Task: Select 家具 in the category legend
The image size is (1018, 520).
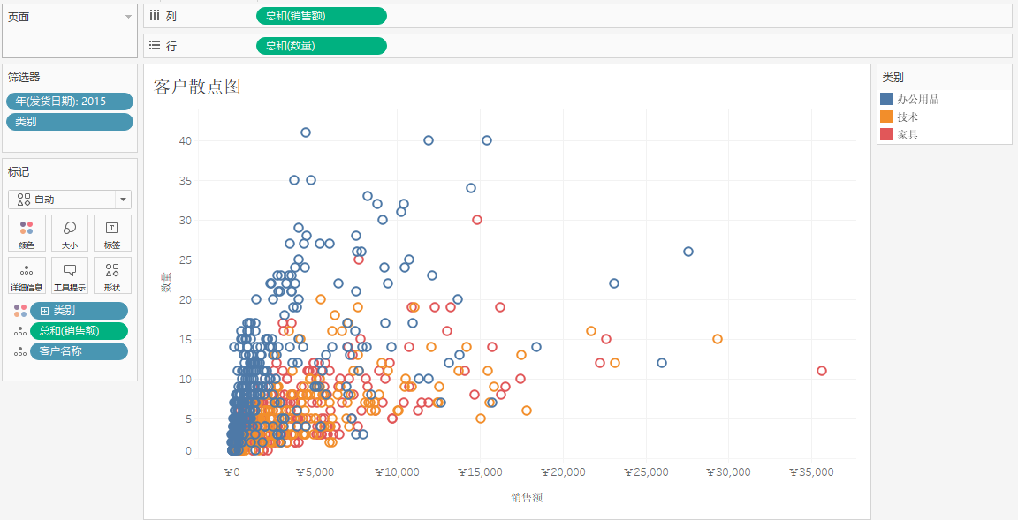Action: point(908,134)
